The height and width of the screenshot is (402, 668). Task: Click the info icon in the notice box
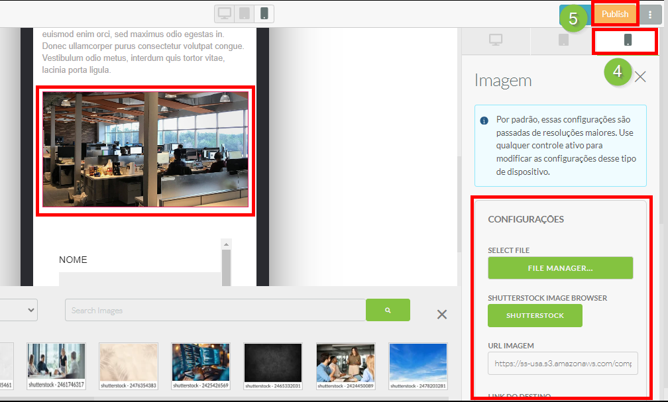[x=484, y=121]
